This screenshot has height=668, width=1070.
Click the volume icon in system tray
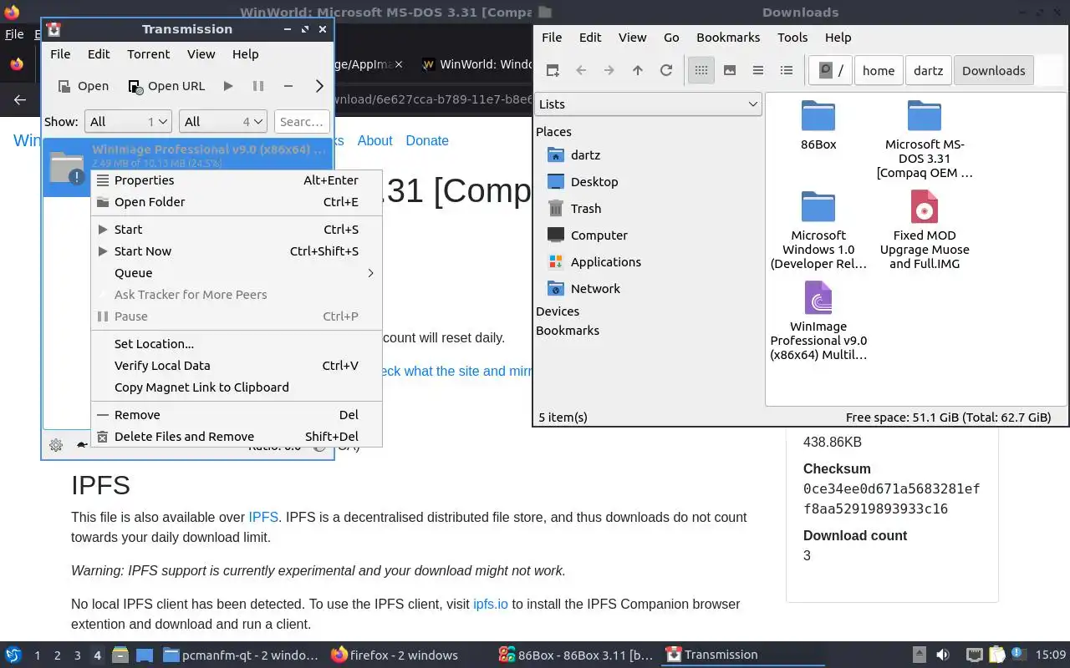click(942, 655)
